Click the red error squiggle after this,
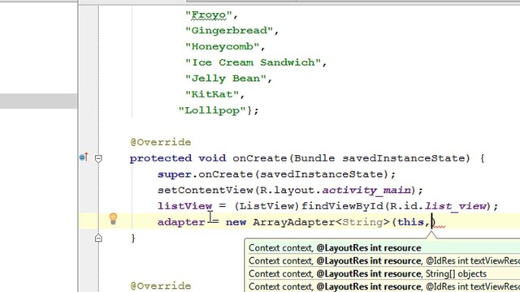520x292 pixels. point(439,226)
